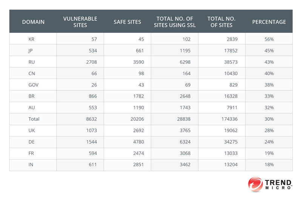Viewport: 302px width, 199px height.
Task: Select the DOMAIN column header
Action: tap(33, 22)
